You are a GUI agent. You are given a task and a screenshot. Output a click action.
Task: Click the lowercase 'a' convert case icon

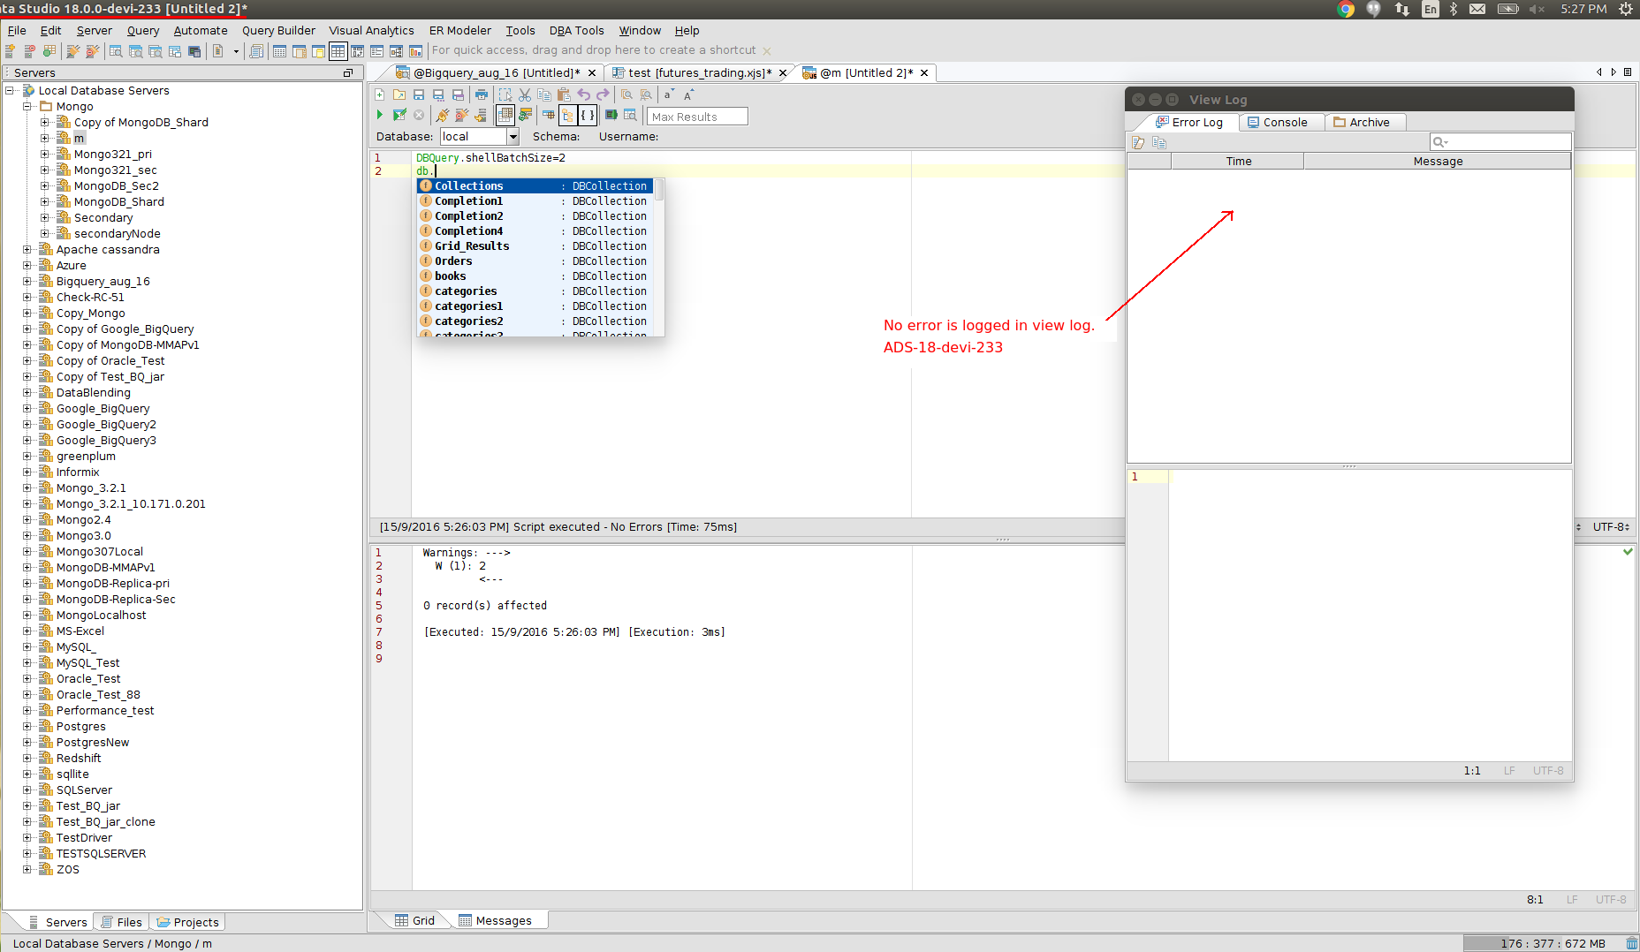[x=669, y=94]
